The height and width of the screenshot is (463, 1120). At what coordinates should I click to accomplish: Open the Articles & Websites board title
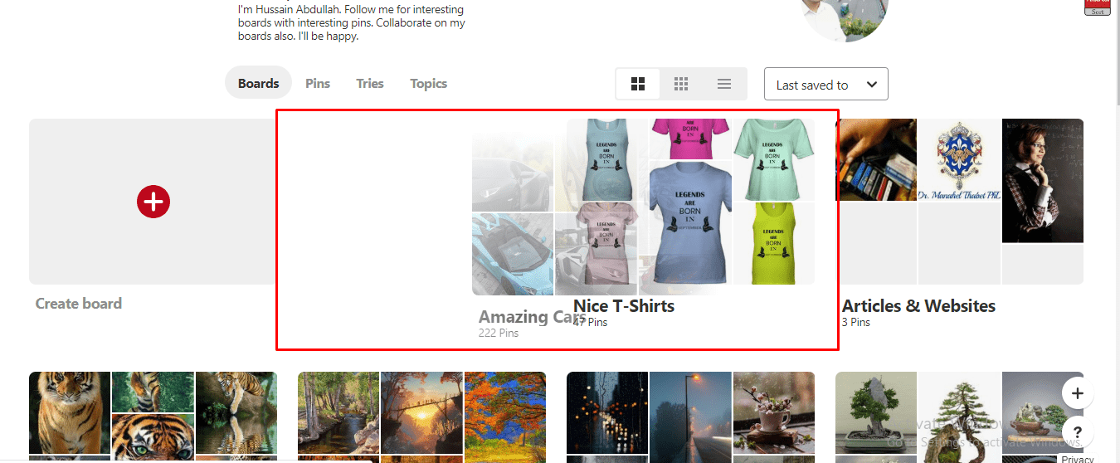click(x=918, y=305)
